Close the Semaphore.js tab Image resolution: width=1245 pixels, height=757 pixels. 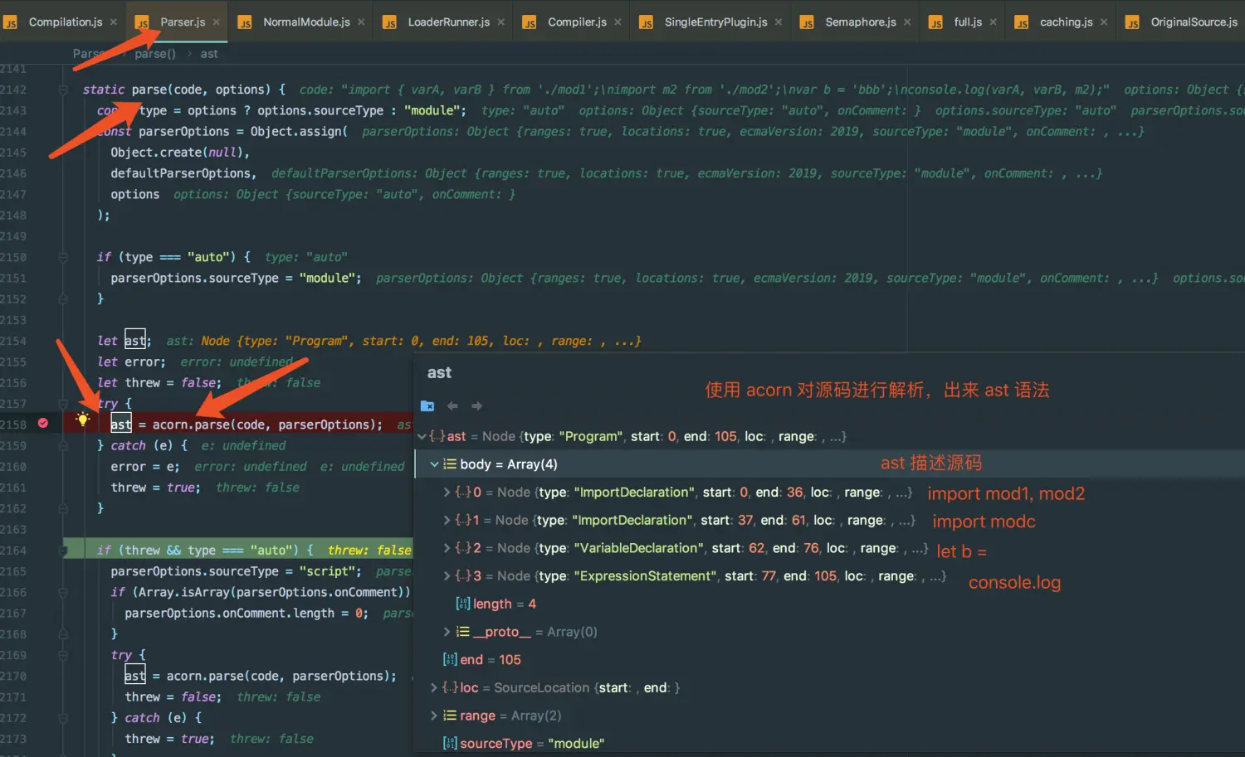tap(907, 22)
